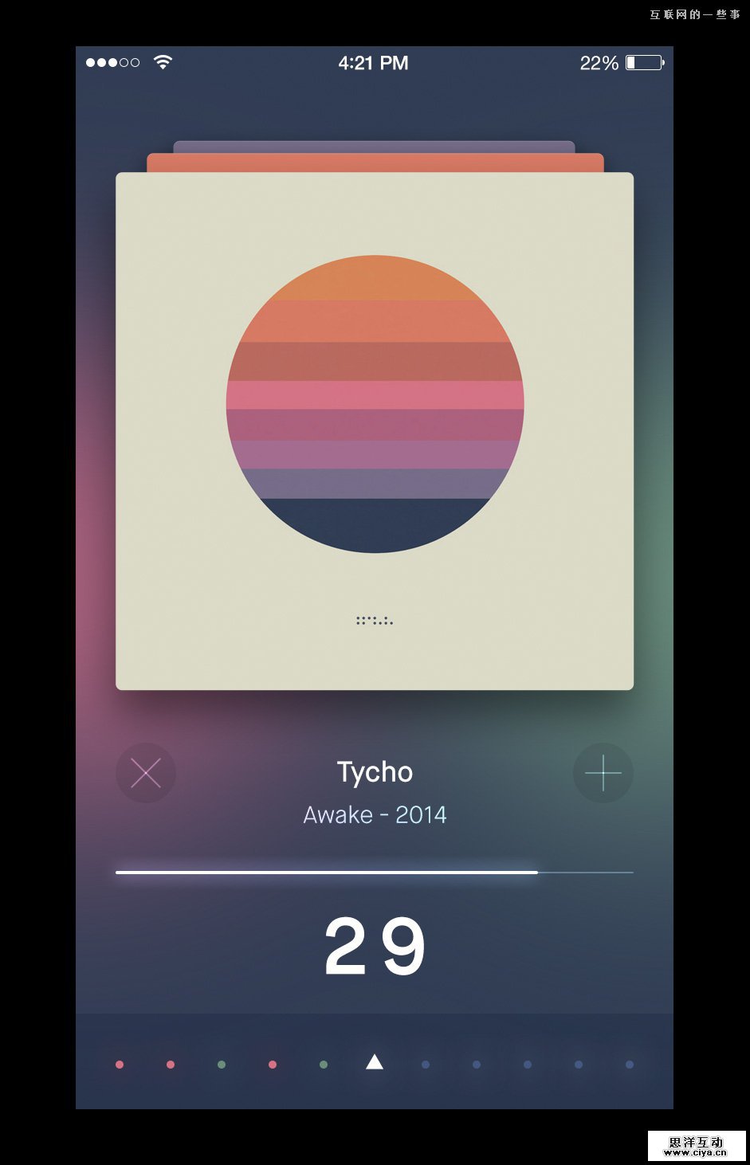Tap the last blue dot in pager
This screenshot has width=750, height=1165.
click(630, 1065)
